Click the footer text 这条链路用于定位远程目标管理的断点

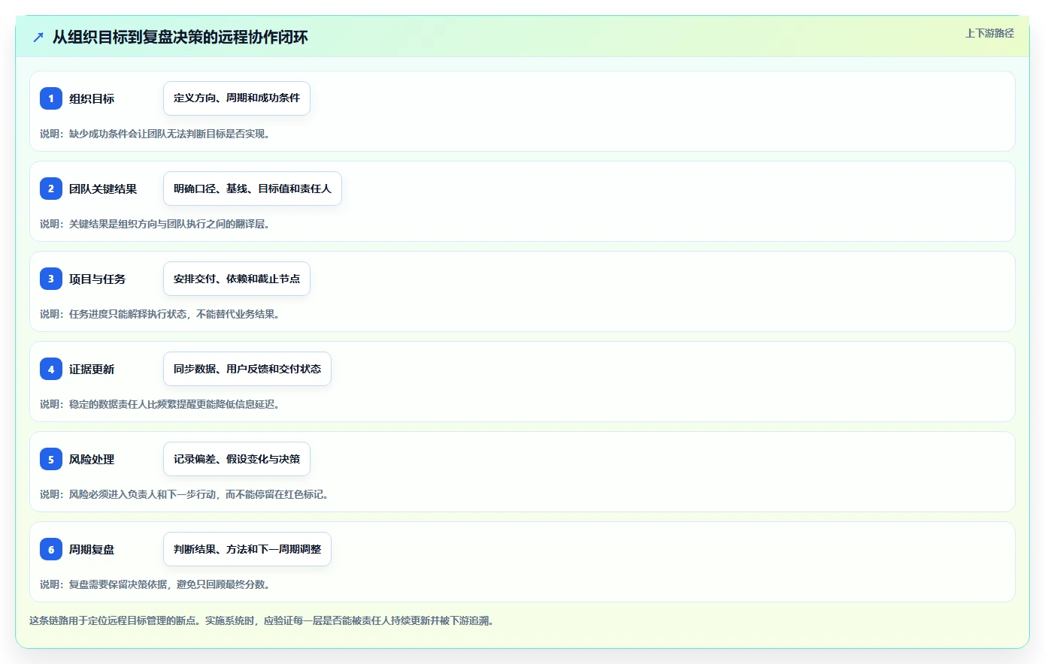click(x=113, y=620)
